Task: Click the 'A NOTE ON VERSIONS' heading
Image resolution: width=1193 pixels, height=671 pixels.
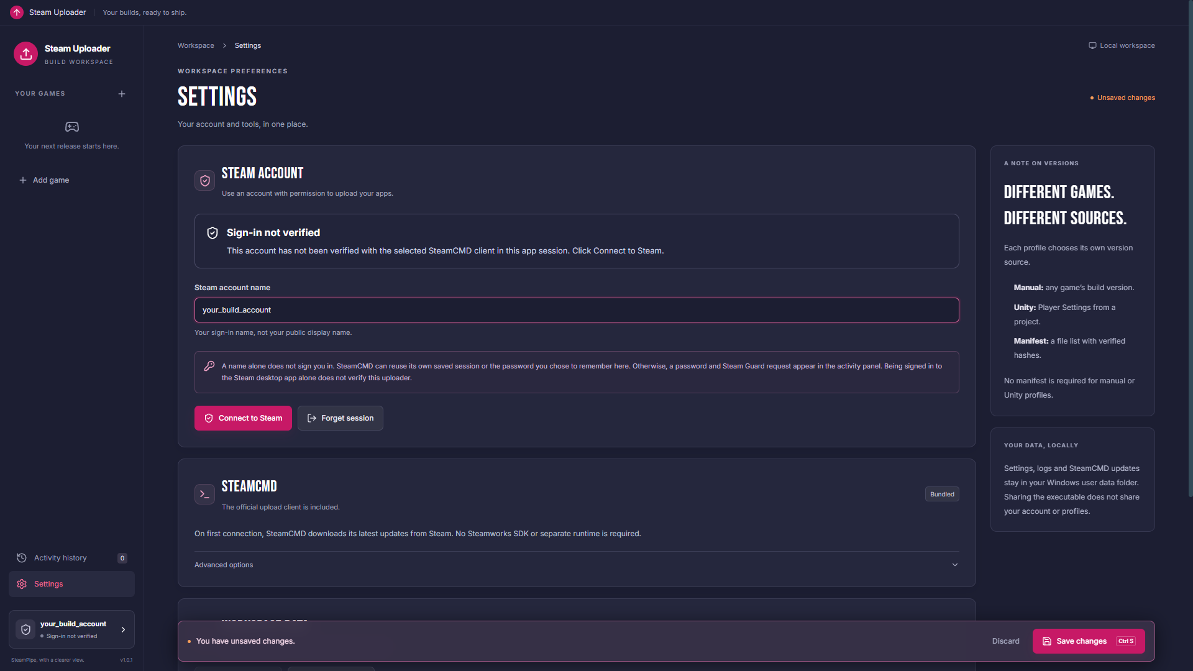Action: pos(1041,163)
